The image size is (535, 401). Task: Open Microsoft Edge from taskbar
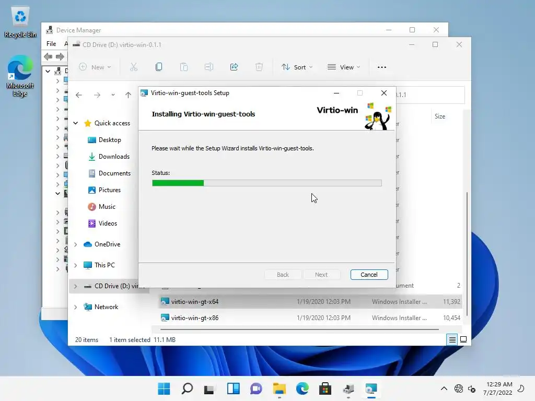click(x=303, y=388)
